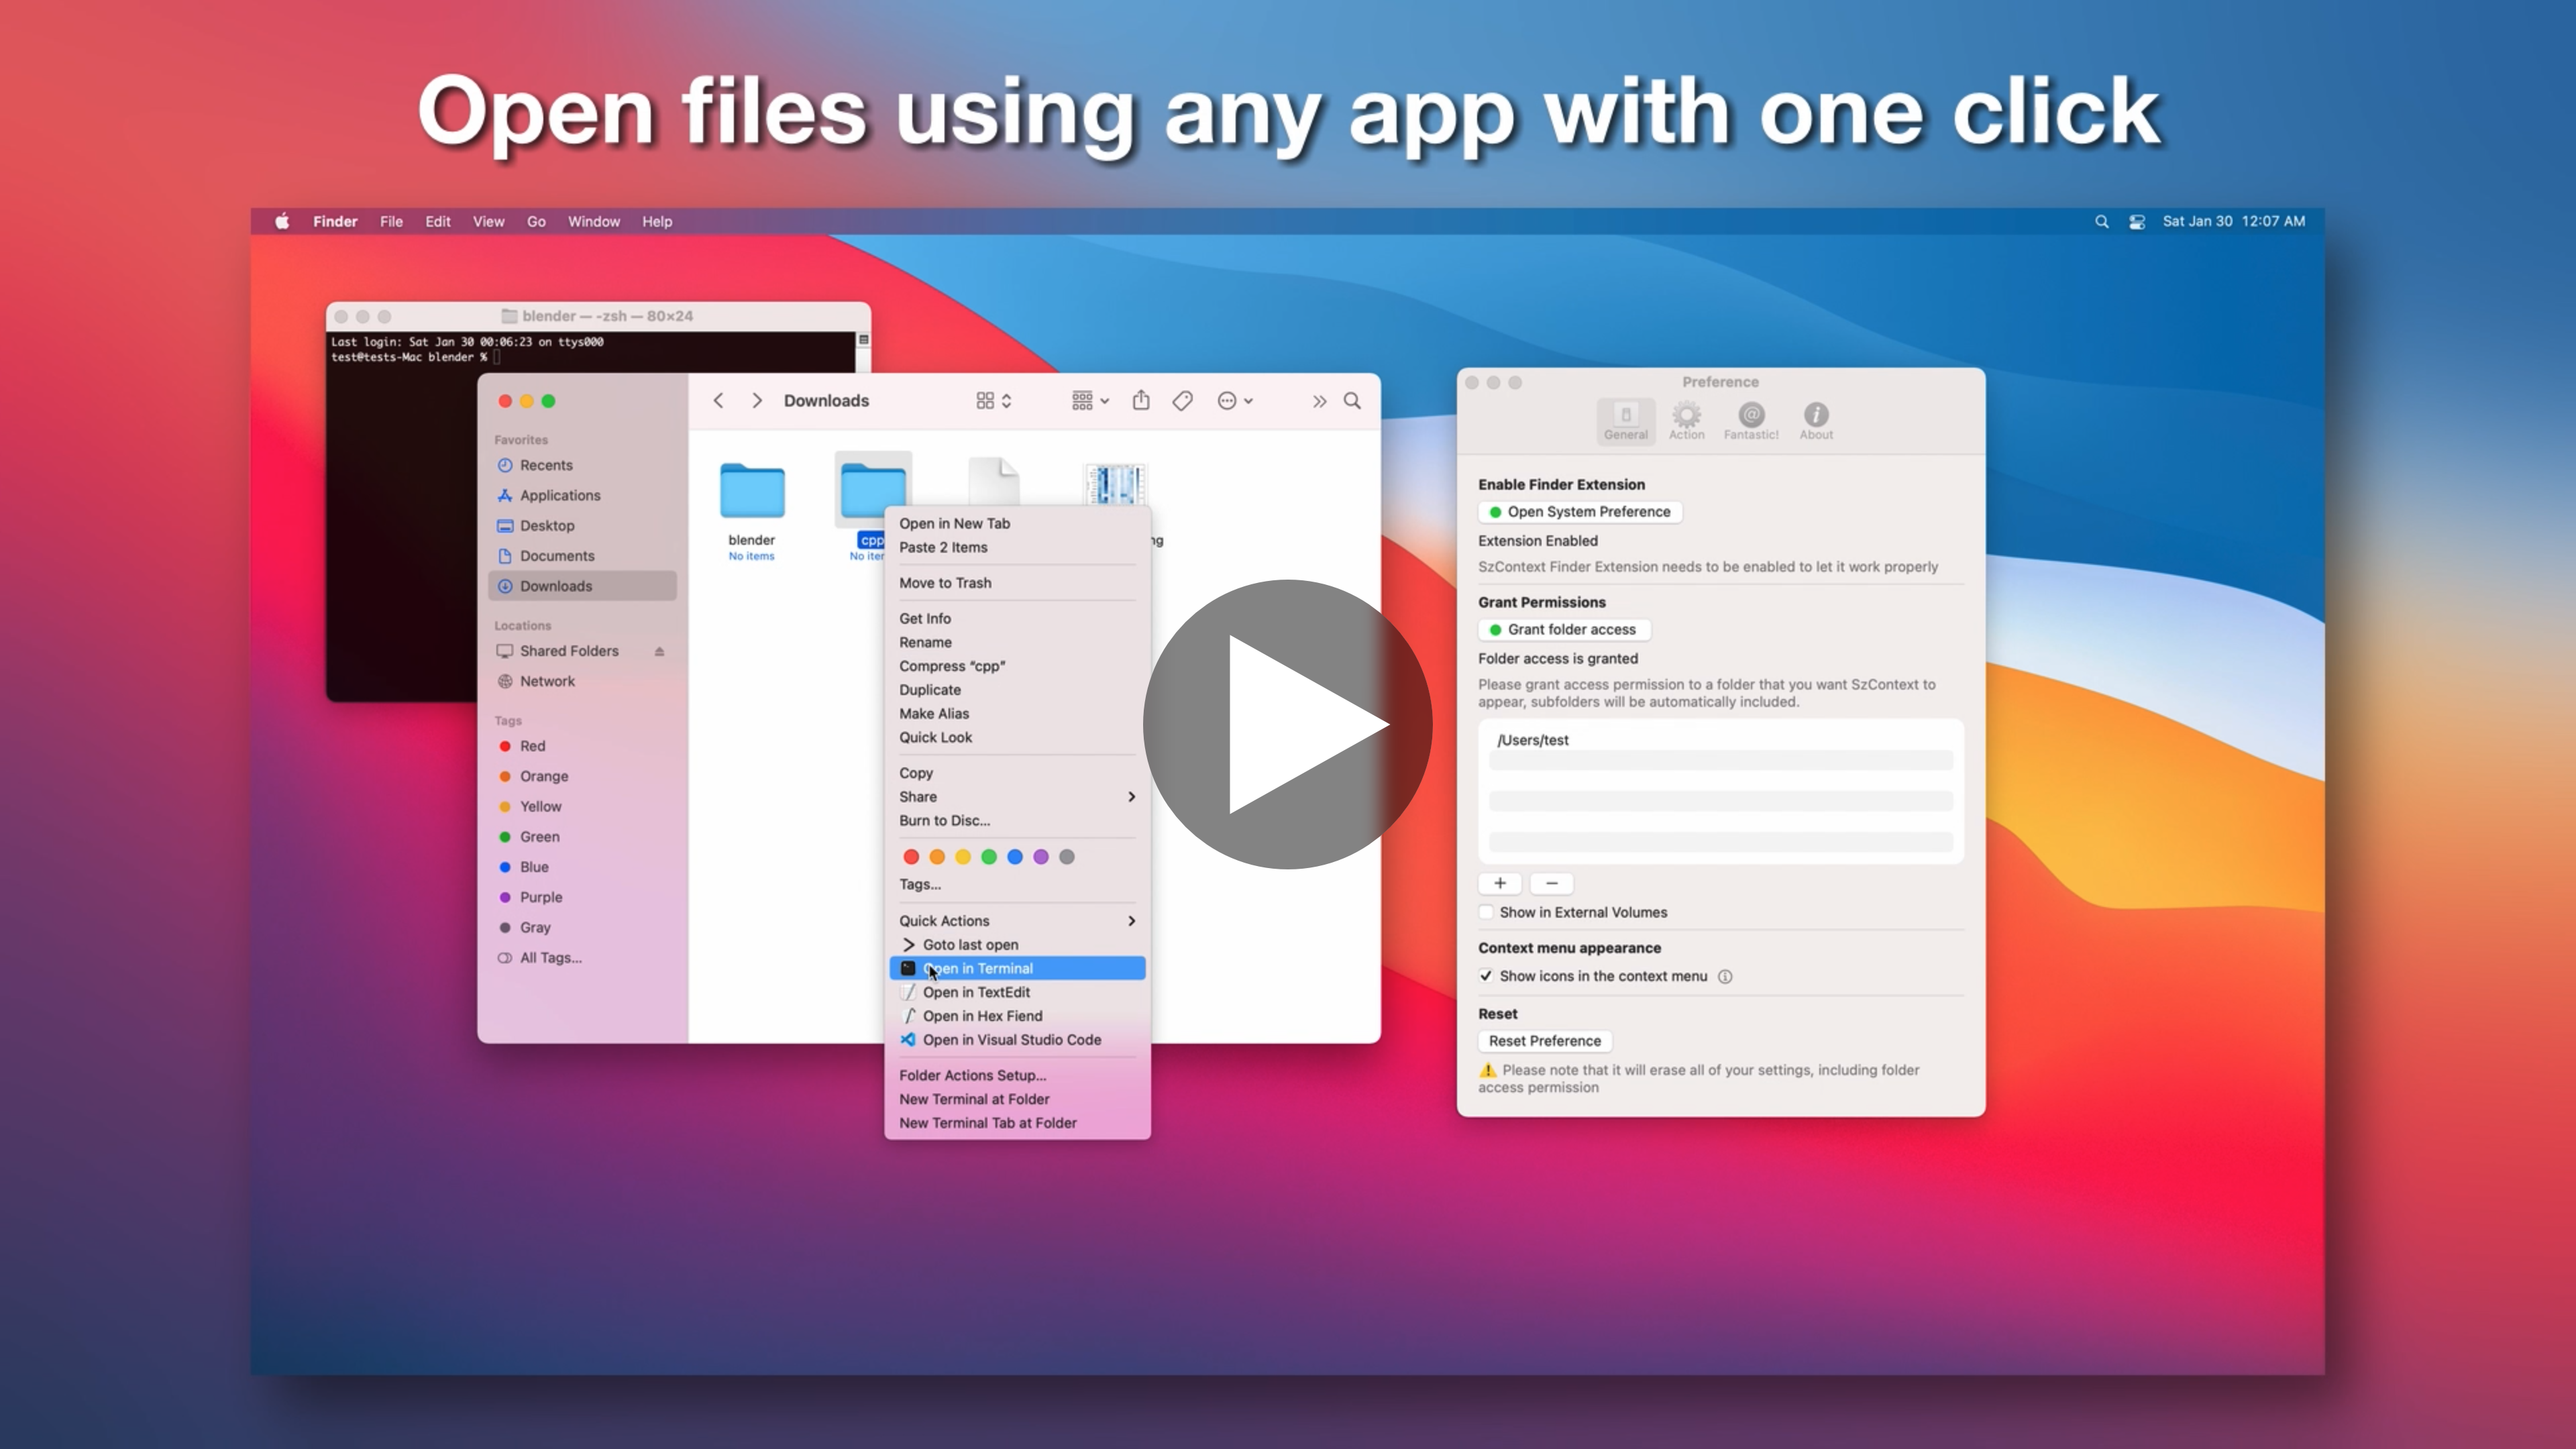Open the Action tab in Preference window
The width and height of the screenshot is (2576, 1449).
[1686, 421]
